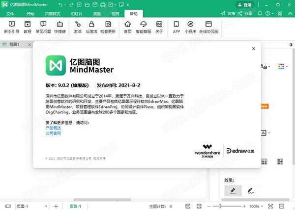The height and width of the screenshot is (210, 295).
Task: Add a new page with plus button
Action: [x=56, y=206]
